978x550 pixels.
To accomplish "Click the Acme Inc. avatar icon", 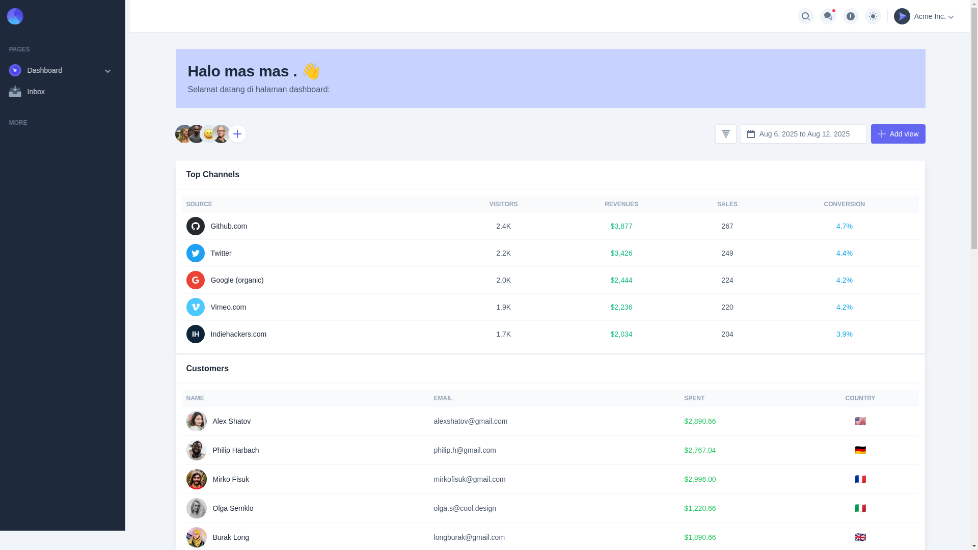I will (902, 16).
